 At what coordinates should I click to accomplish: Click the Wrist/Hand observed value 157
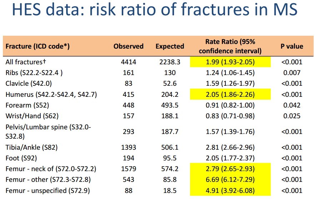coord(129,116)
